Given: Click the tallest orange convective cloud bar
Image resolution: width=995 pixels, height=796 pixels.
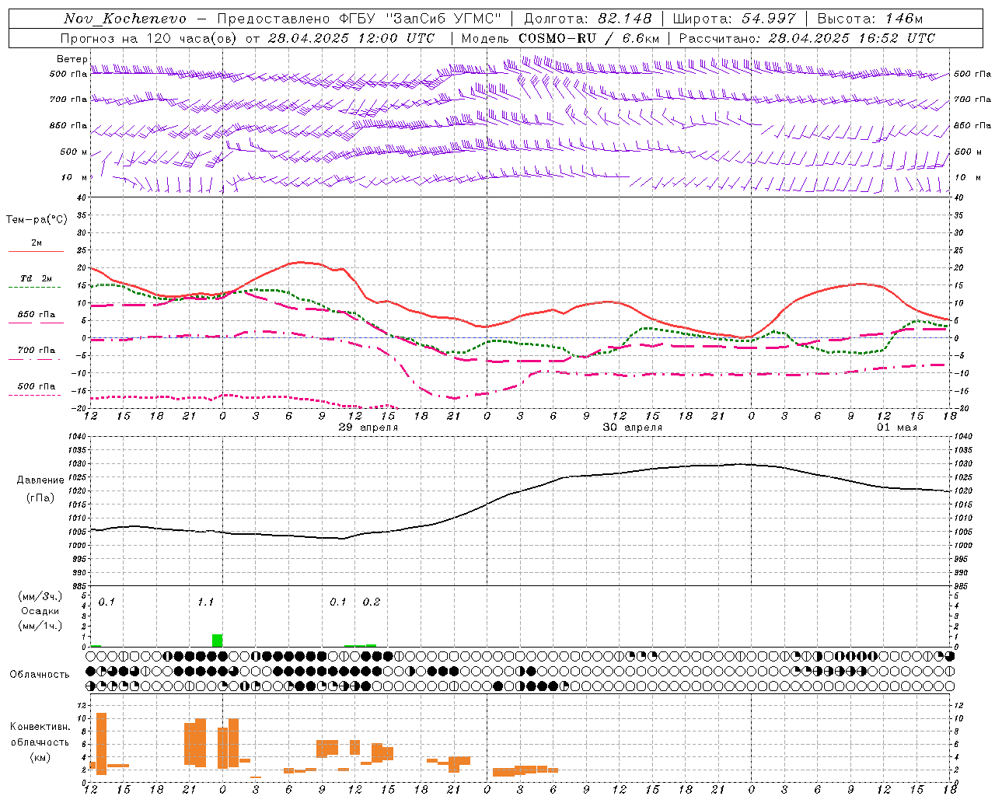Looking at the screenshot, I should point(101,743).
